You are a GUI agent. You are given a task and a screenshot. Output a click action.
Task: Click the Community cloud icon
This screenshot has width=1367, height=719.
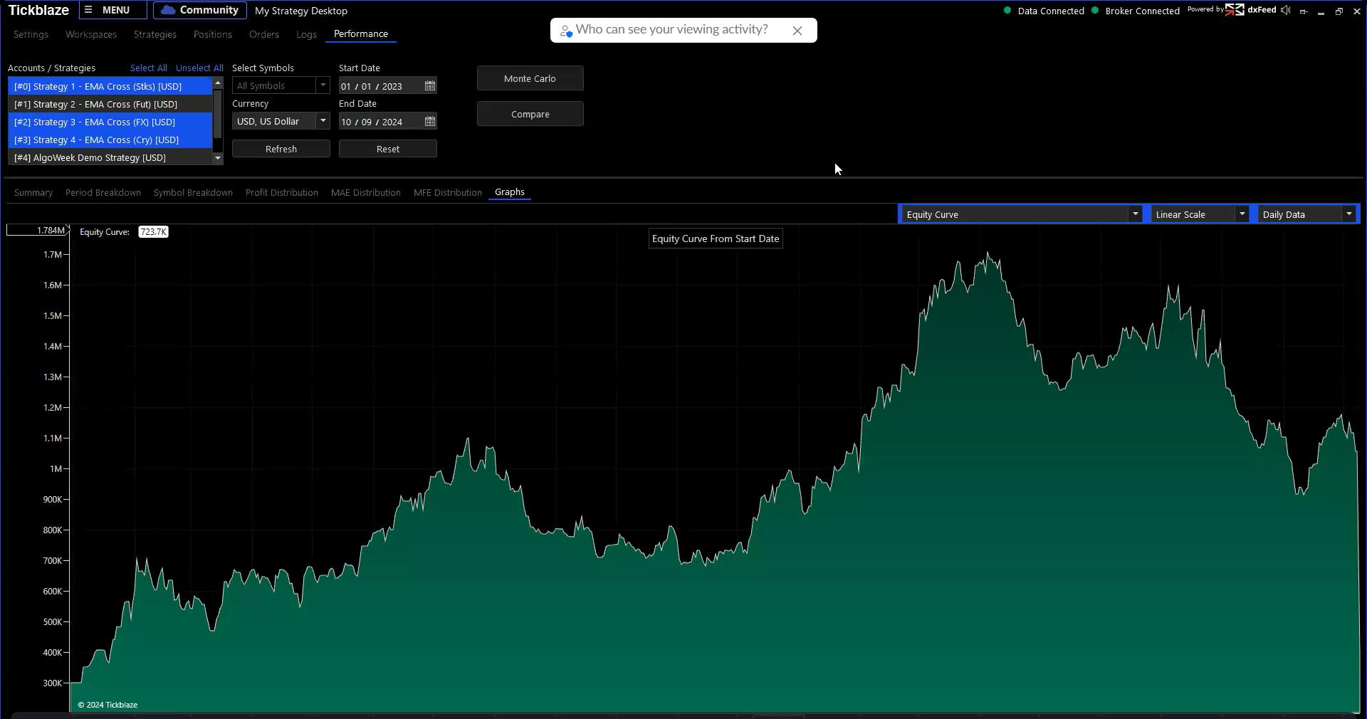[168, 11]
